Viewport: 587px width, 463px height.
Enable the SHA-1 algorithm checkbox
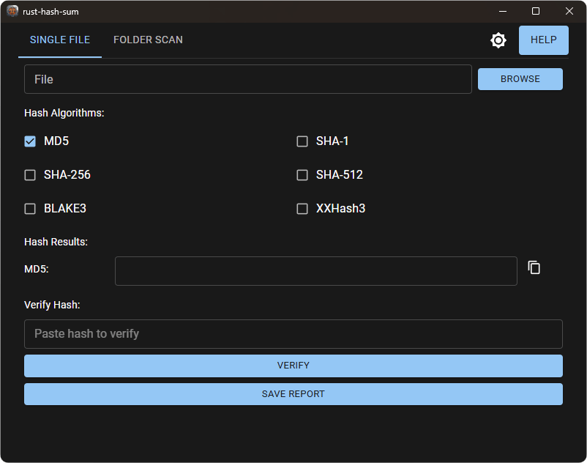302,141
